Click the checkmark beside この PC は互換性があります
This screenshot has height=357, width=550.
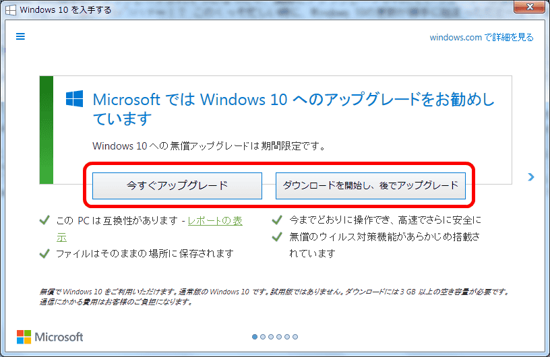[x=44, y=220]
